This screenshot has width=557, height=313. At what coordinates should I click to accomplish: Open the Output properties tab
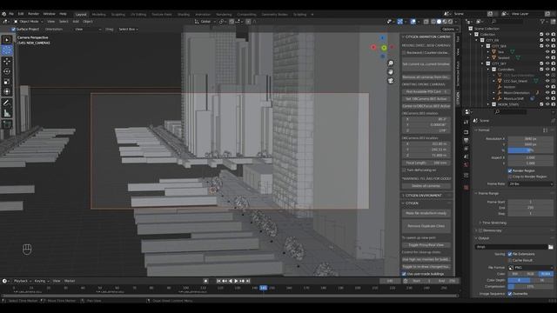point(466,141)
